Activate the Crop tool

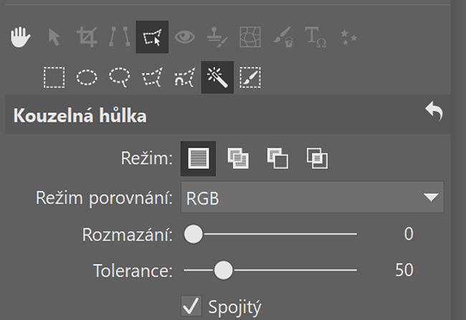(87, 37)
